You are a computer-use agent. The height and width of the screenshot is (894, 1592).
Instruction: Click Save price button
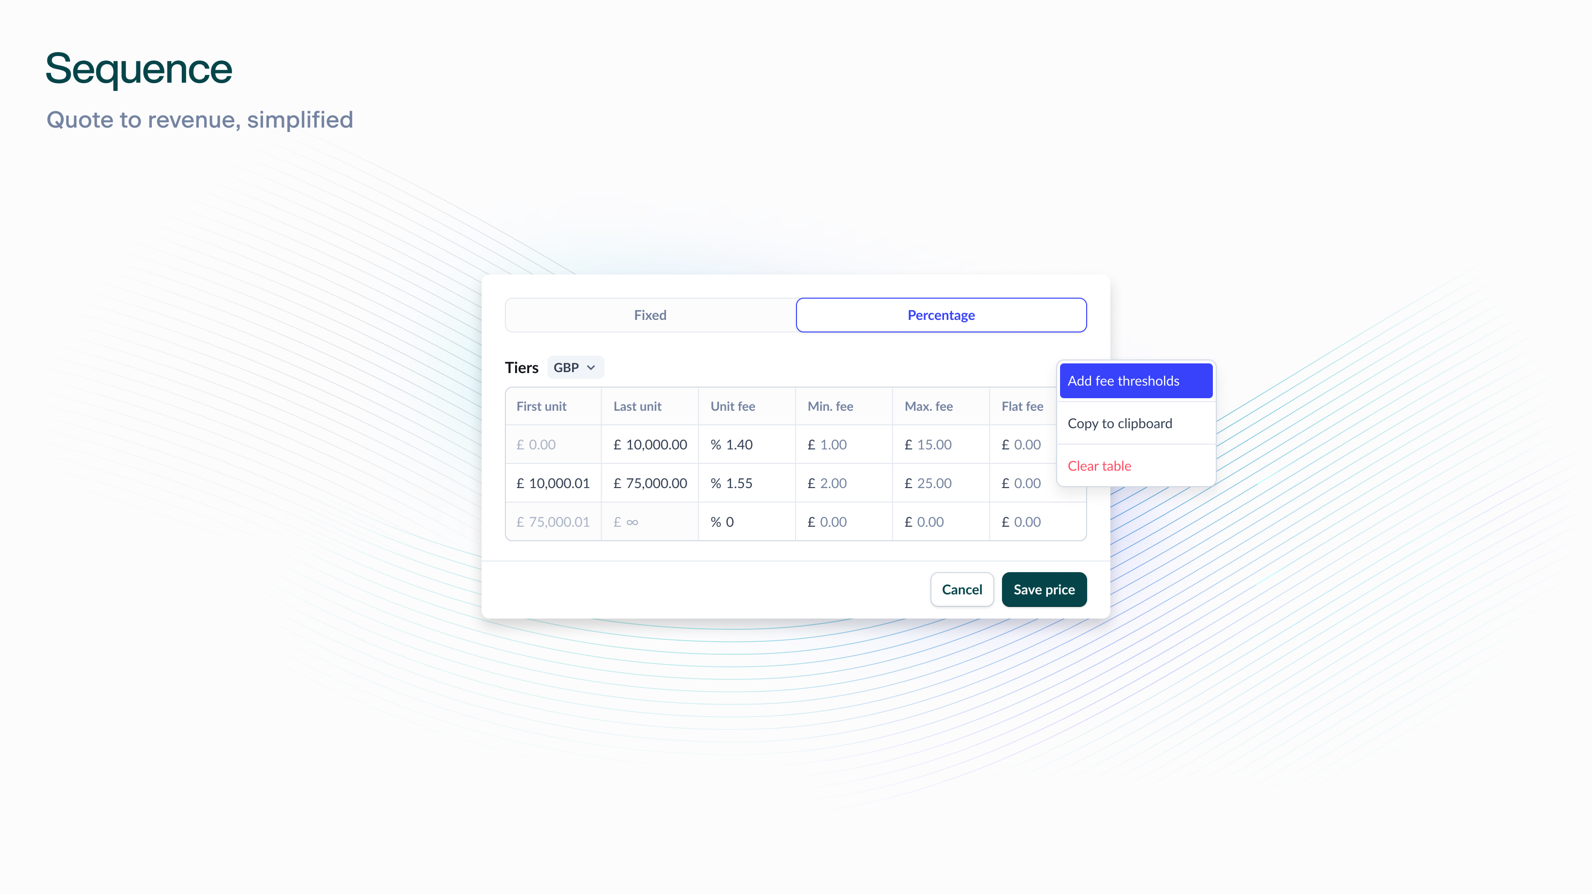tap(1044, 589)
